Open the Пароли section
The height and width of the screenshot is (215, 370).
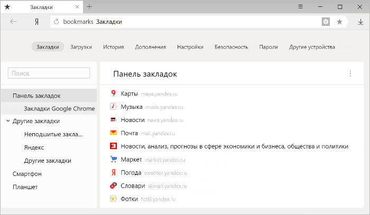click(269, 47)
